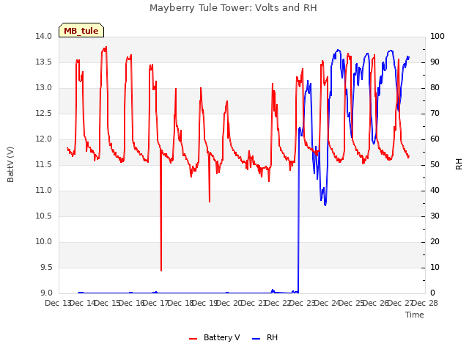Click the 12.0 left axis tick
This screenshot has height=352, width=469.
click(44, 139)
